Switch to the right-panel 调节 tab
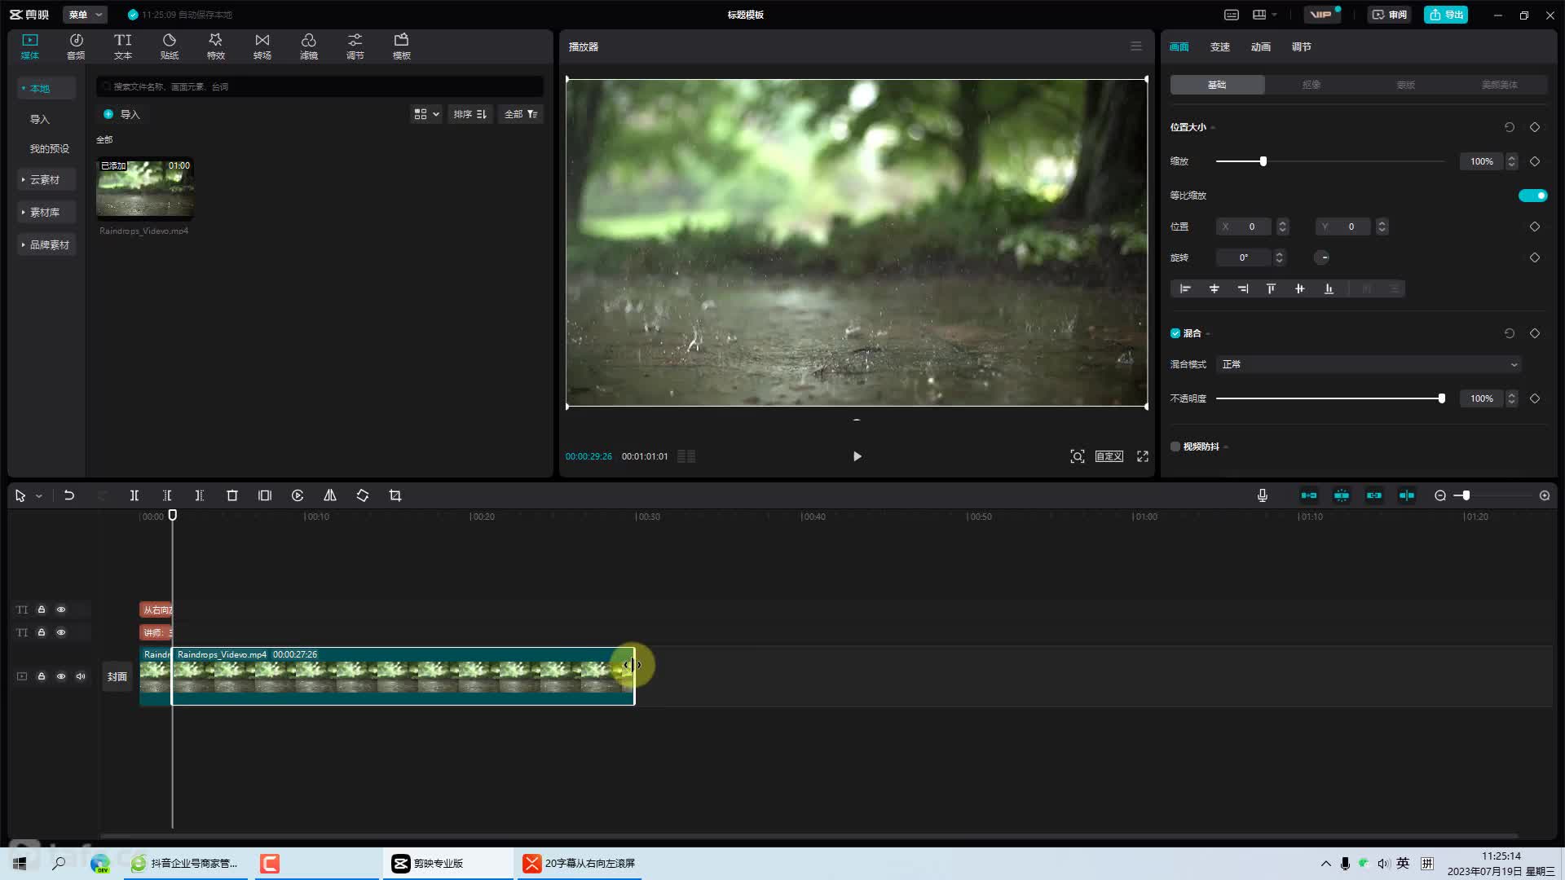Screen dimensions: 1565x880 coord(1302,46)
